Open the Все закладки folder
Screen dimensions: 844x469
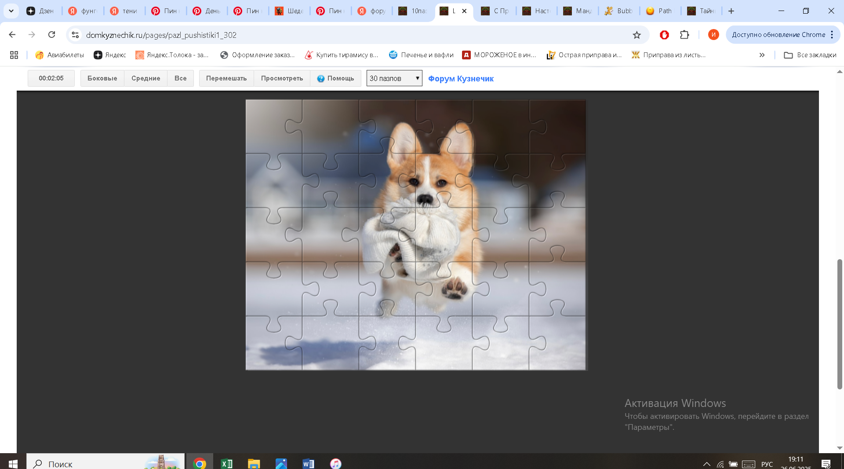[810, 55]
